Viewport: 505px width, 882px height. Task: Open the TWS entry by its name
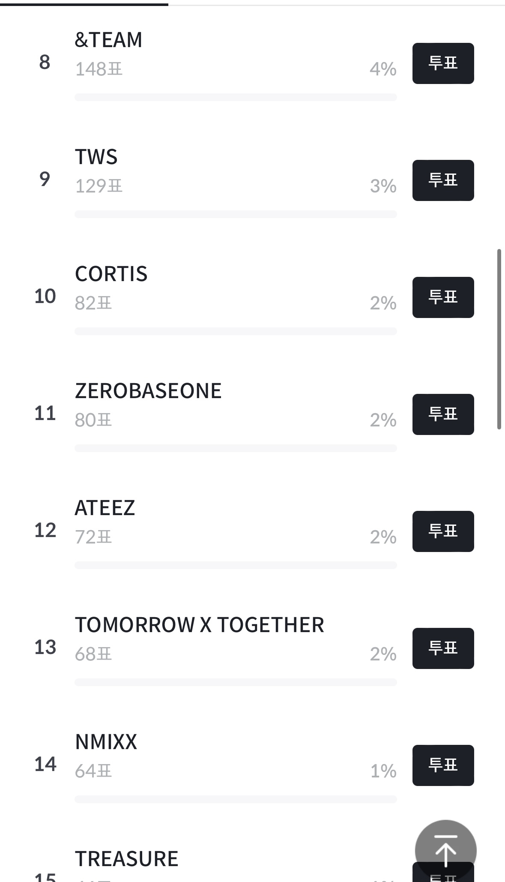96,157
